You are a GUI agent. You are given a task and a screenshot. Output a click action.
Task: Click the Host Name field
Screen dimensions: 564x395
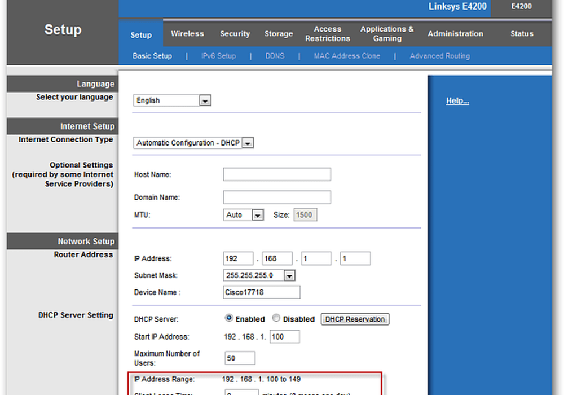click(276, 174)
